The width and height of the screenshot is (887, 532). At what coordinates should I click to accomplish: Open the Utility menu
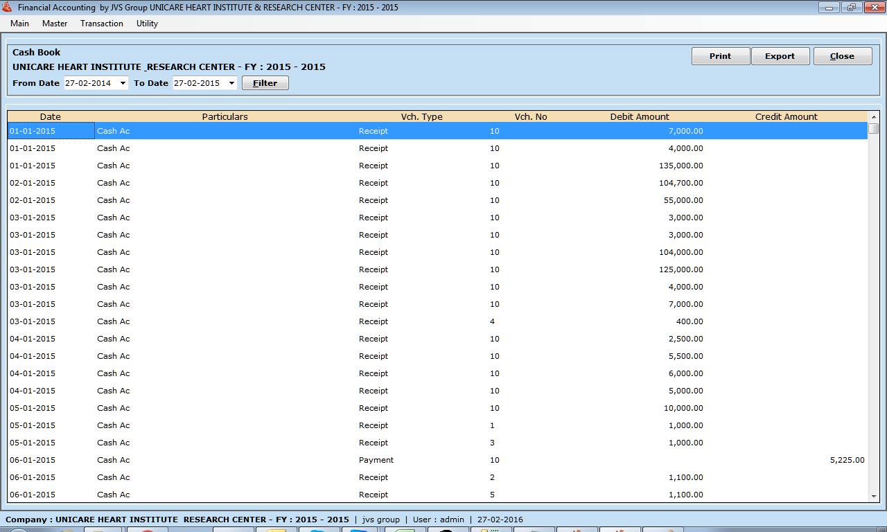(x=147, y=24)
